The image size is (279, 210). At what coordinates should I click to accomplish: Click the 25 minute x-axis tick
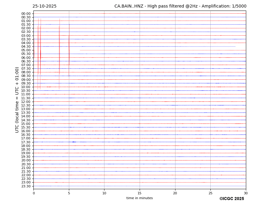[x=210, y=193]
